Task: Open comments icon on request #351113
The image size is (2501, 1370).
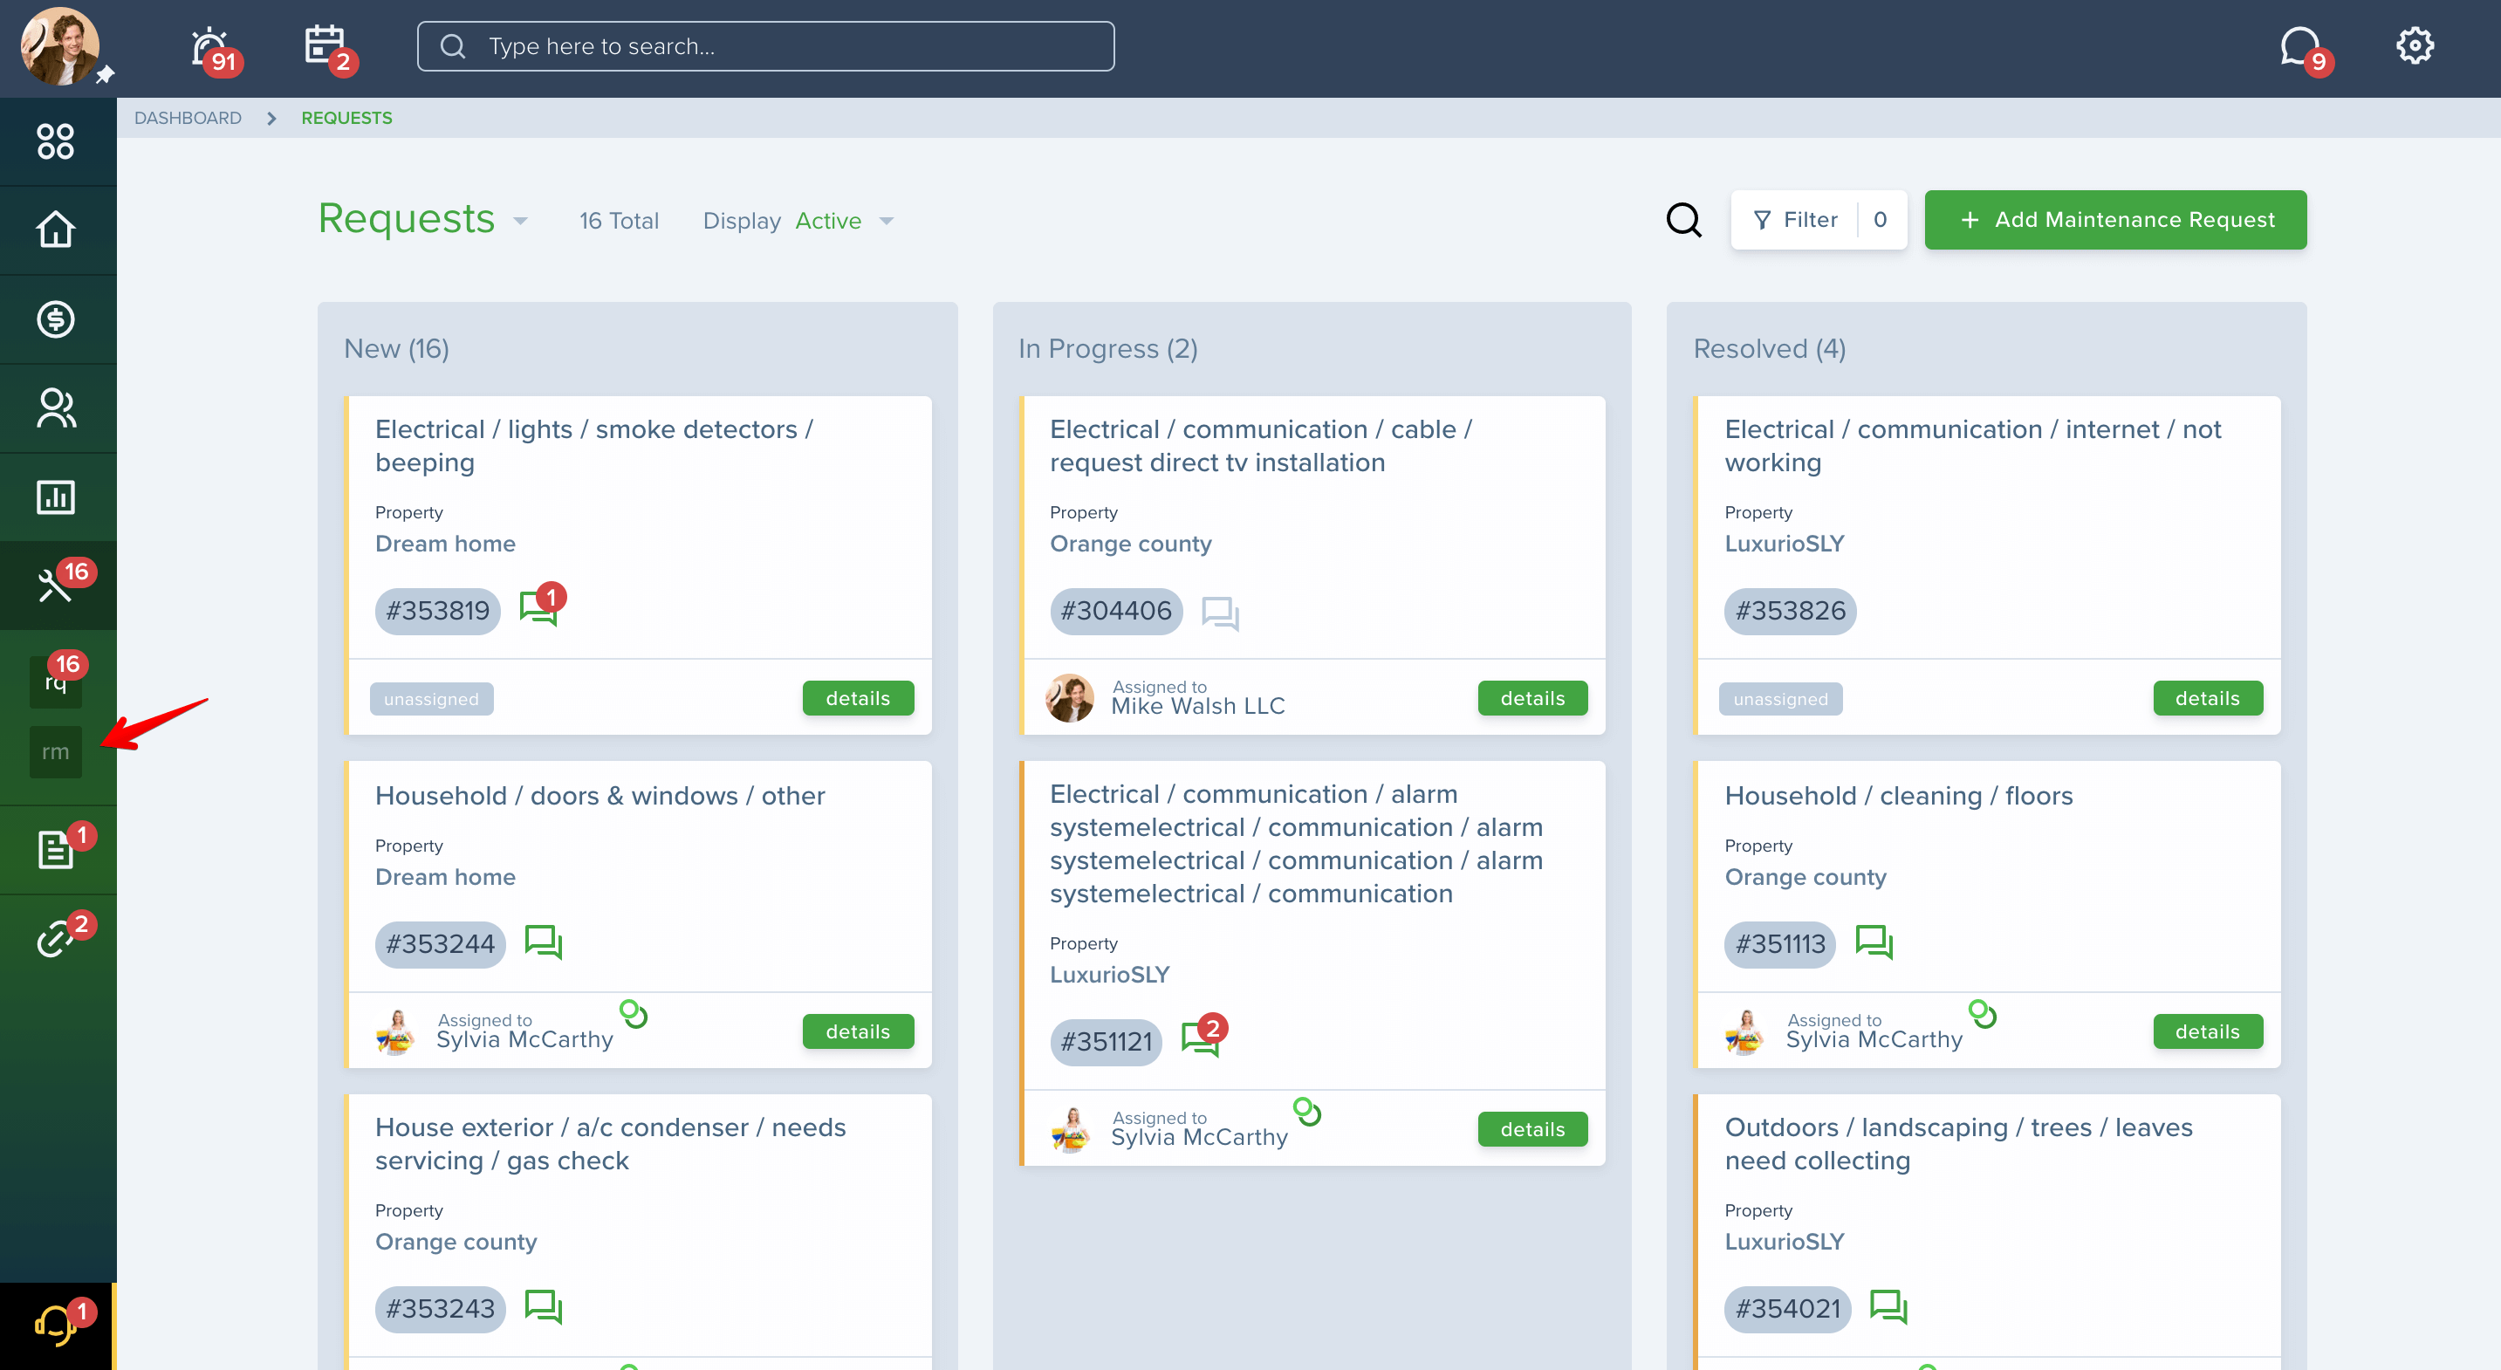Action: coord(1874,942)
